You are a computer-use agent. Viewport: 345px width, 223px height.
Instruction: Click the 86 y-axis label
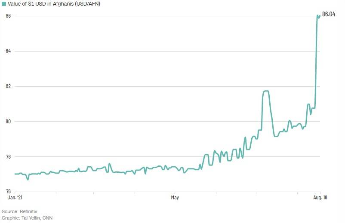tap(8, 16)
